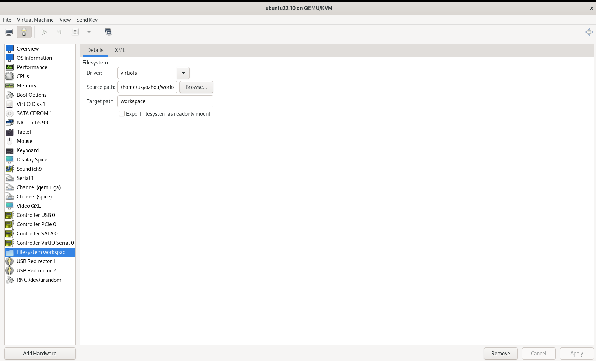Screen dimensions: 596x361
Task: Click the Target path input field
Action: point(165,101)
